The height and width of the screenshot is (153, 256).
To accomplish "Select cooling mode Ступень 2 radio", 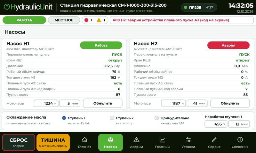I will pyautogui.click(x=112, y=118).
